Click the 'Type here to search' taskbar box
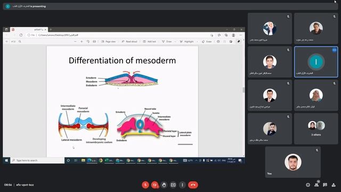341x192 pixels. coord(37,161)
